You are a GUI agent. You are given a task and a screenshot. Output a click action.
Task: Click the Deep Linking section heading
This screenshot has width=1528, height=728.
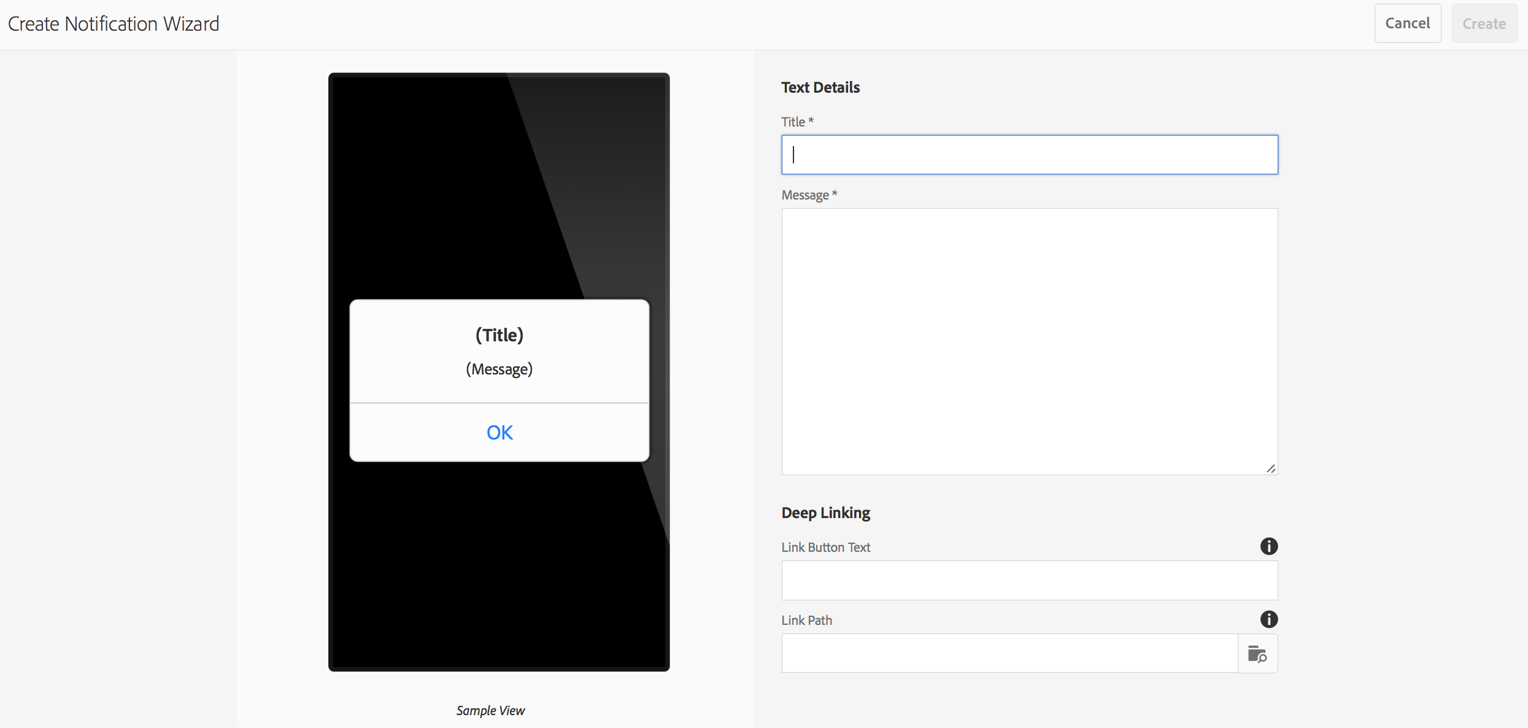(825, 513)
